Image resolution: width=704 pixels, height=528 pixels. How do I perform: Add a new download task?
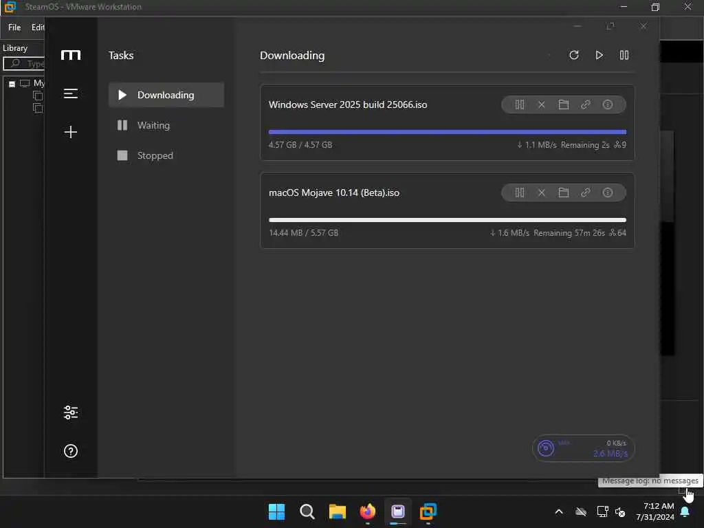pyautogui.click(x=71, y=132)
